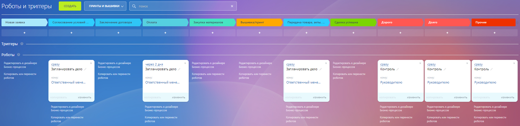Open business process designer link in Закупка материалов column
Viewport: 520px width, 126px height.
(x=208, y=65)
